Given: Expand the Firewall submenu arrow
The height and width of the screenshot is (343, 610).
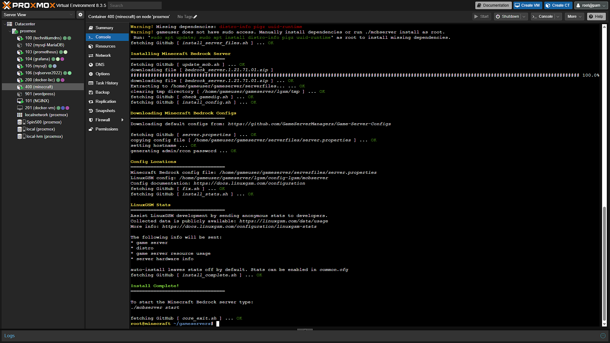Looking at the screenshot, I should pos(122,120).
